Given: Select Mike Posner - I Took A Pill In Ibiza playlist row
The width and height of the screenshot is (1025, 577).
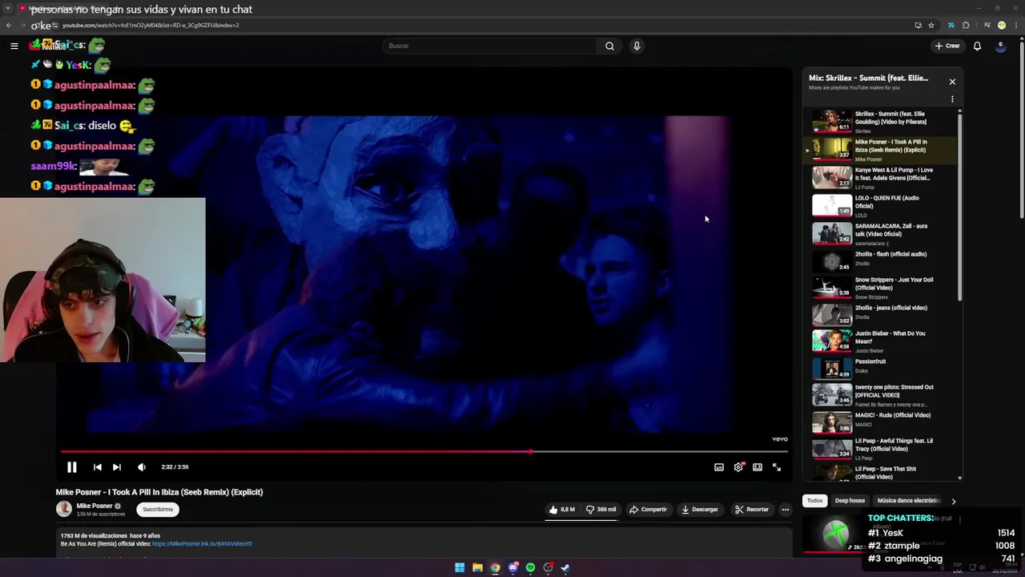Looking at the screenshot, I should [881, 150].
